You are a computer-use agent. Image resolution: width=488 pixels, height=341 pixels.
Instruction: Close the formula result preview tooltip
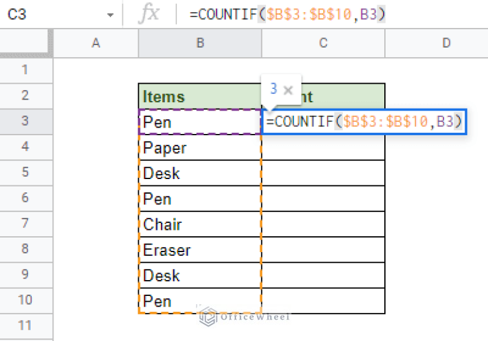point(288,90)
